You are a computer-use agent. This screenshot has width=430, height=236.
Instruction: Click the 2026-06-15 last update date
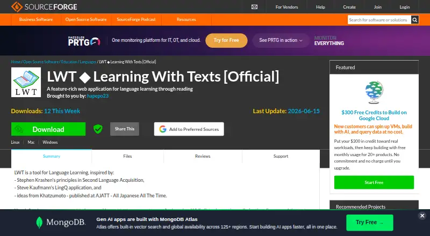click(x=304, y=111)
